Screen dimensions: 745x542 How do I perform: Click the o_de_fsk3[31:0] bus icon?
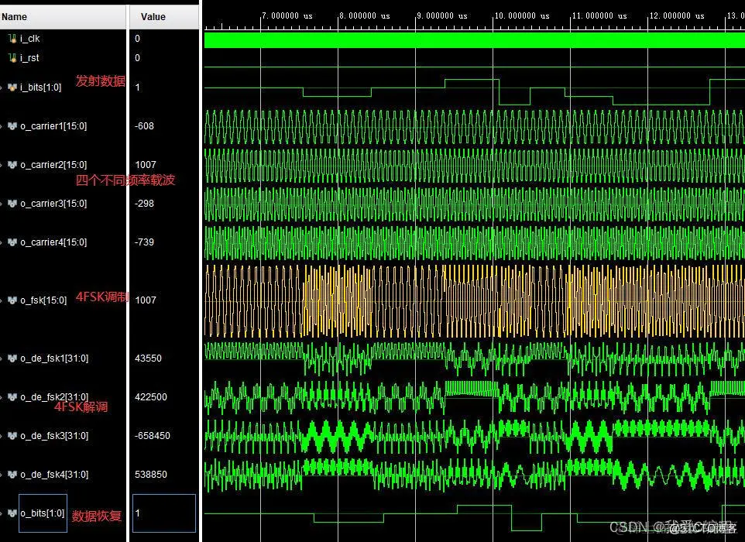12,436
